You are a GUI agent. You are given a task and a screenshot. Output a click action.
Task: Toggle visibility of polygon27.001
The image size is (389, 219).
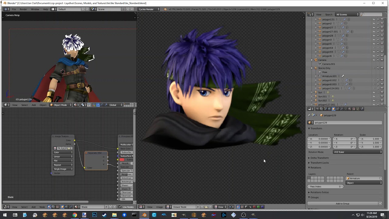(x=374, y=32)
